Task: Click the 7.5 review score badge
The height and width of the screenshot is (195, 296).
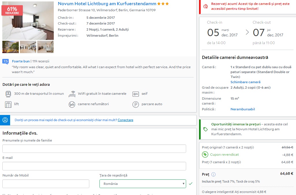Action: [x=5, y=62]
